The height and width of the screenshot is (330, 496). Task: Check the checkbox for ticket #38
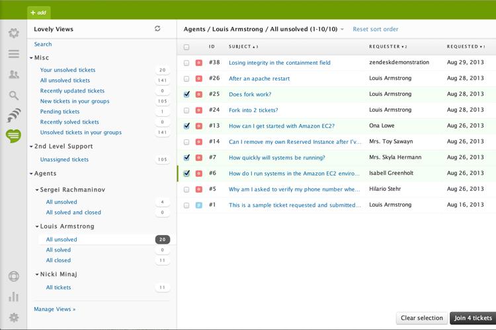(x=186, y=63)
